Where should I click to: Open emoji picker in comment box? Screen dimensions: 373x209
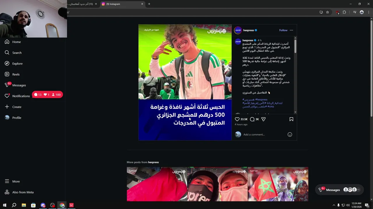coord(290,134)
